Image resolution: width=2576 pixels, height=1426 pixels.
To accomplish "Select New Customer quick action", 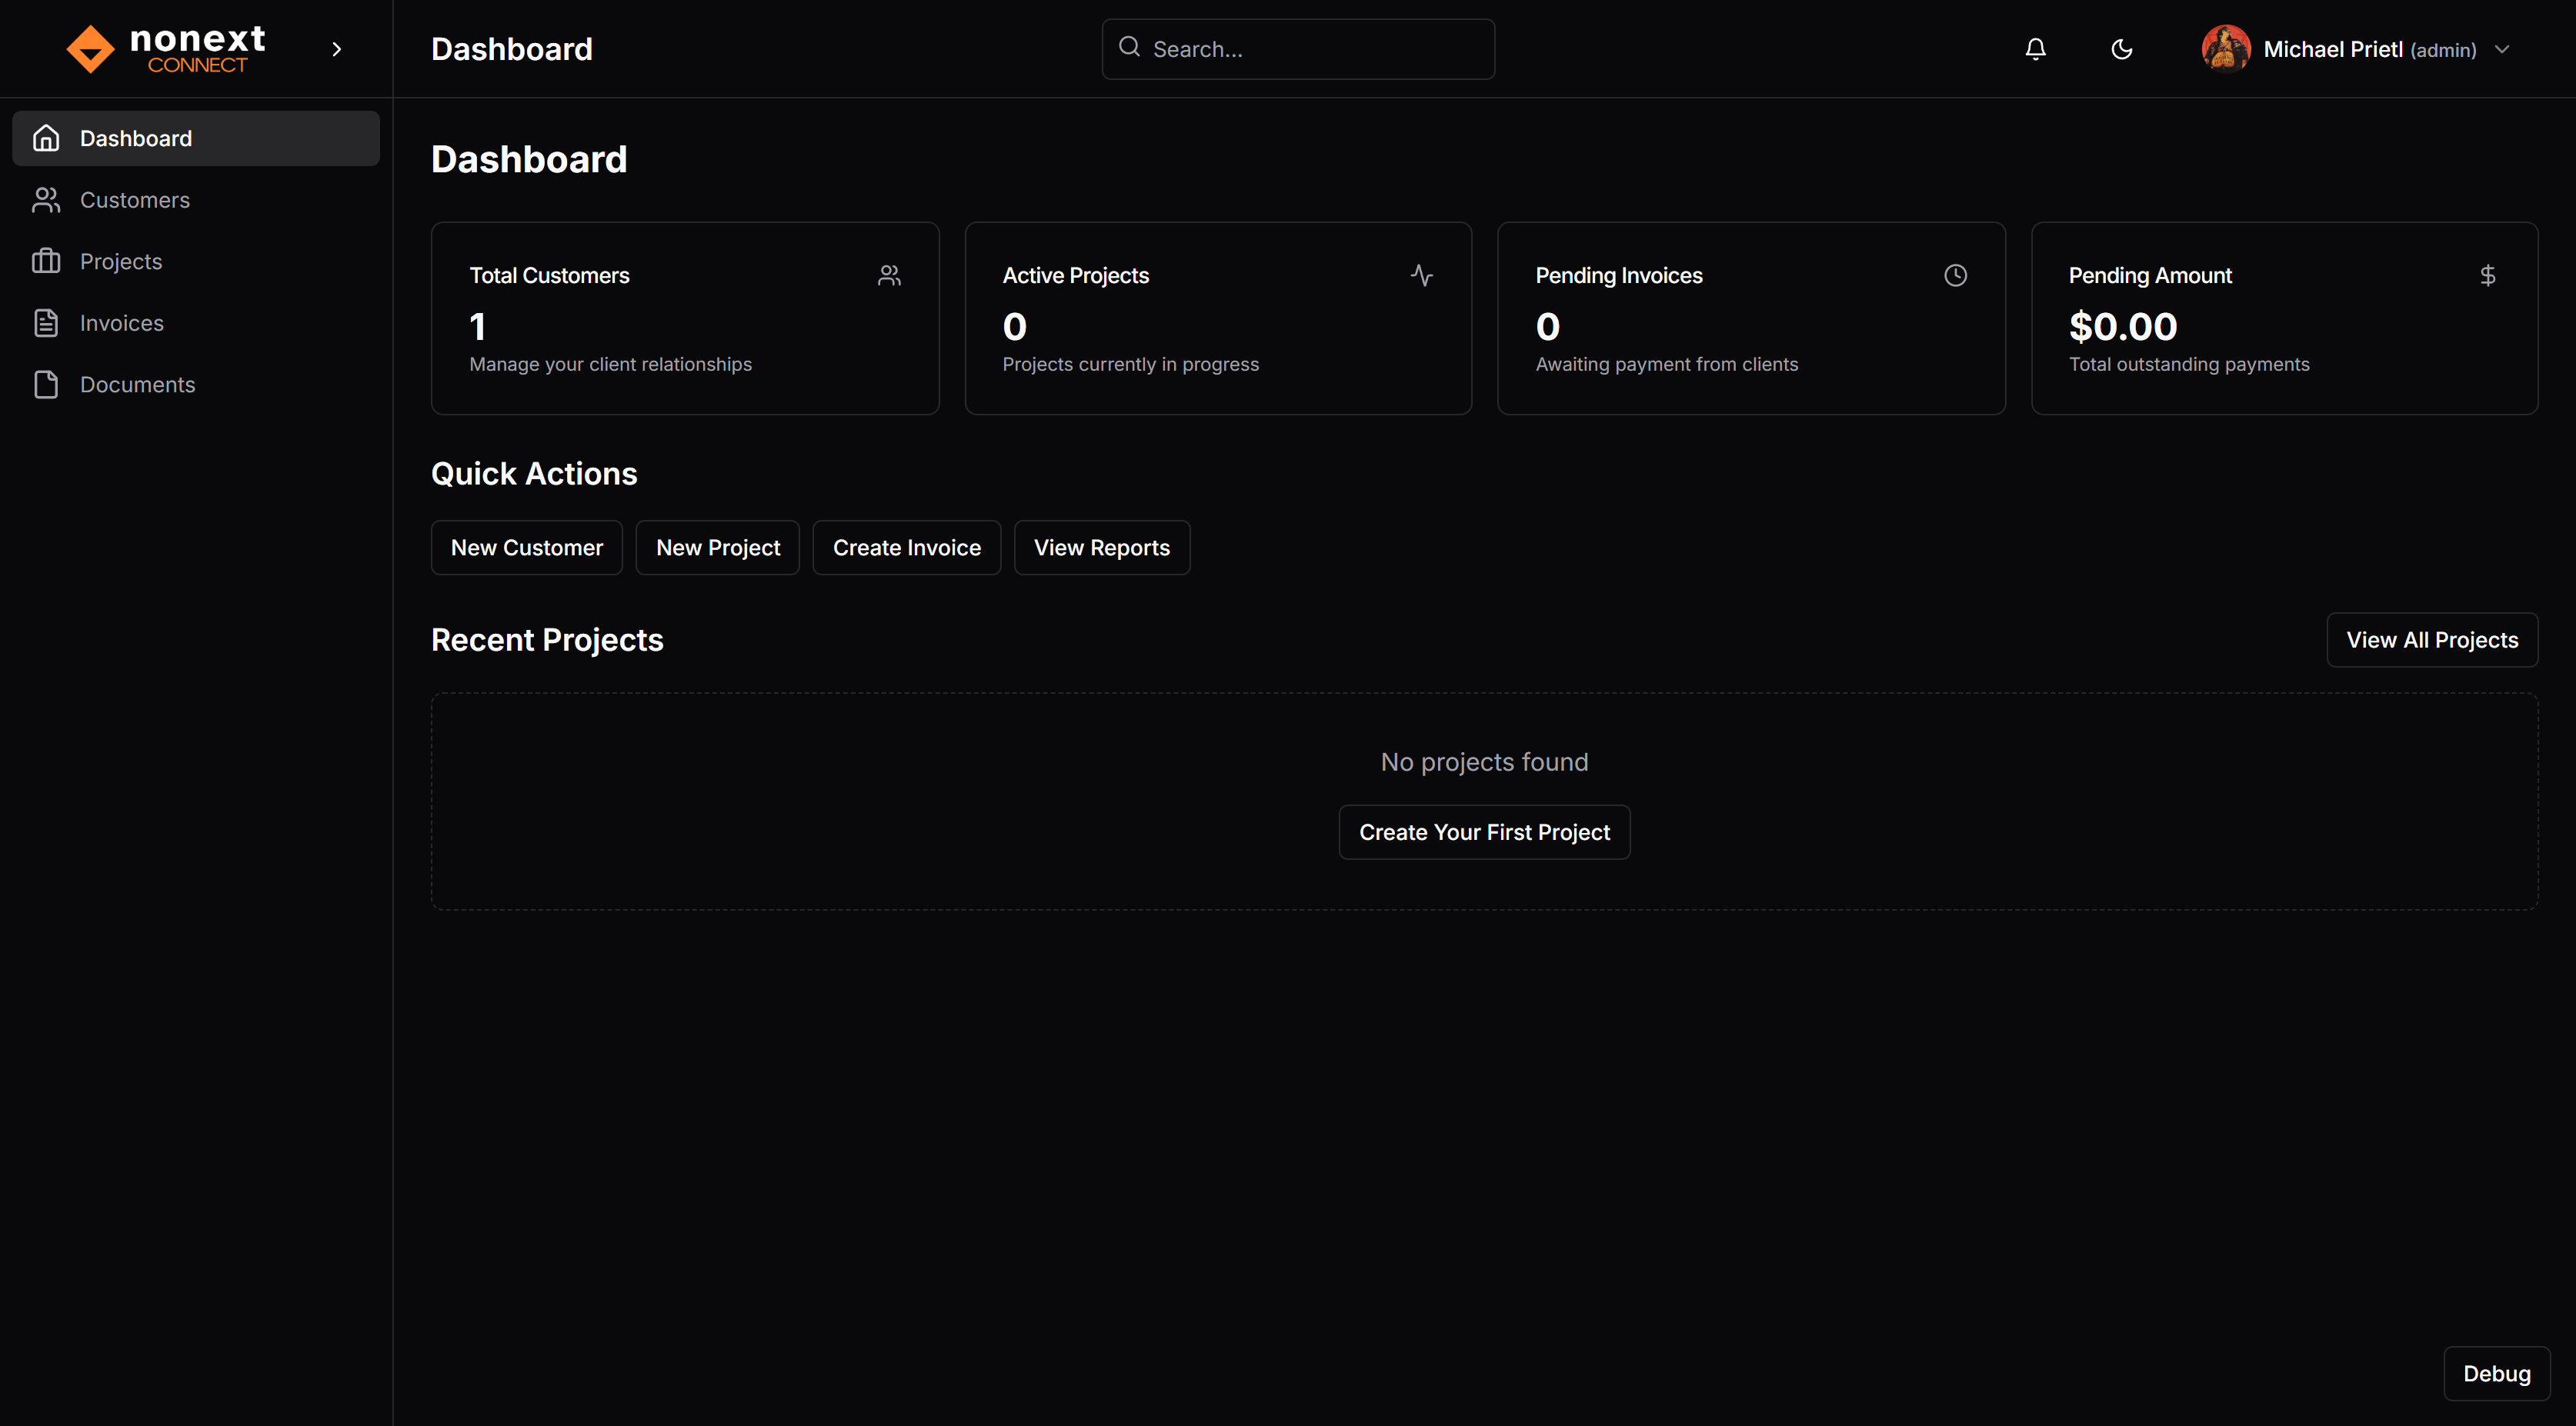I will 526,547.
